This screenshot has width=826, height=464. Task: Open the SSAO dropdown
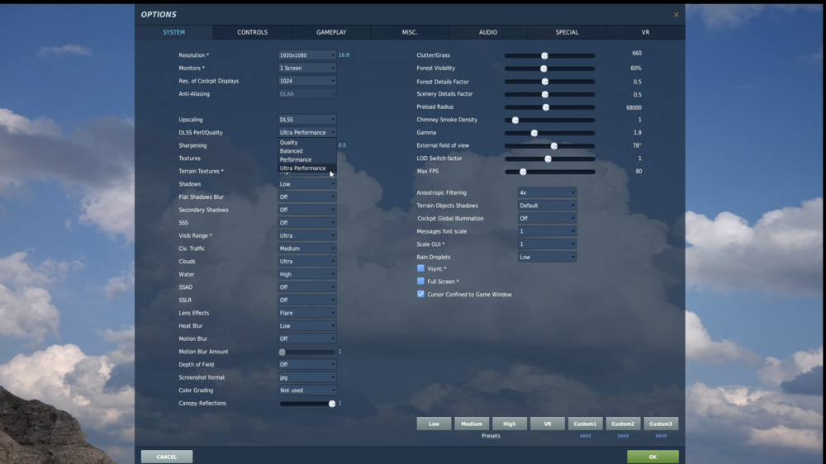307,287
